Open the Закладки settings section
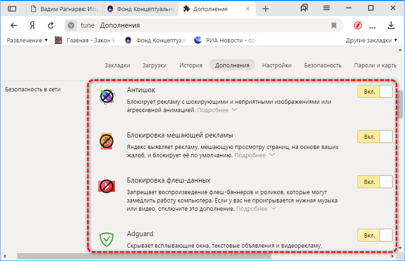This screenshot has width=405, height=261. coord(117,65)
